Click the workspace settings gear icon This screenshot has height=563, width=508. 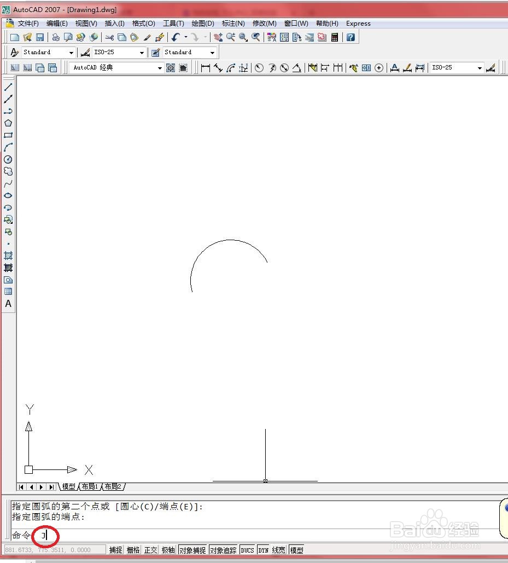tap(171, 67)
